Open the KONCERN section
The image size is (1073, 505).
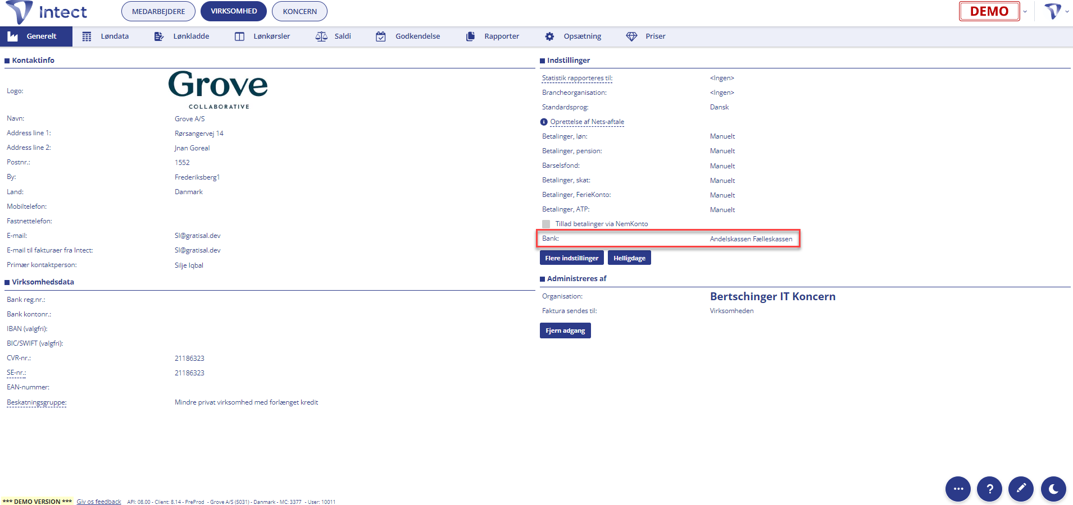click(299, 11)
